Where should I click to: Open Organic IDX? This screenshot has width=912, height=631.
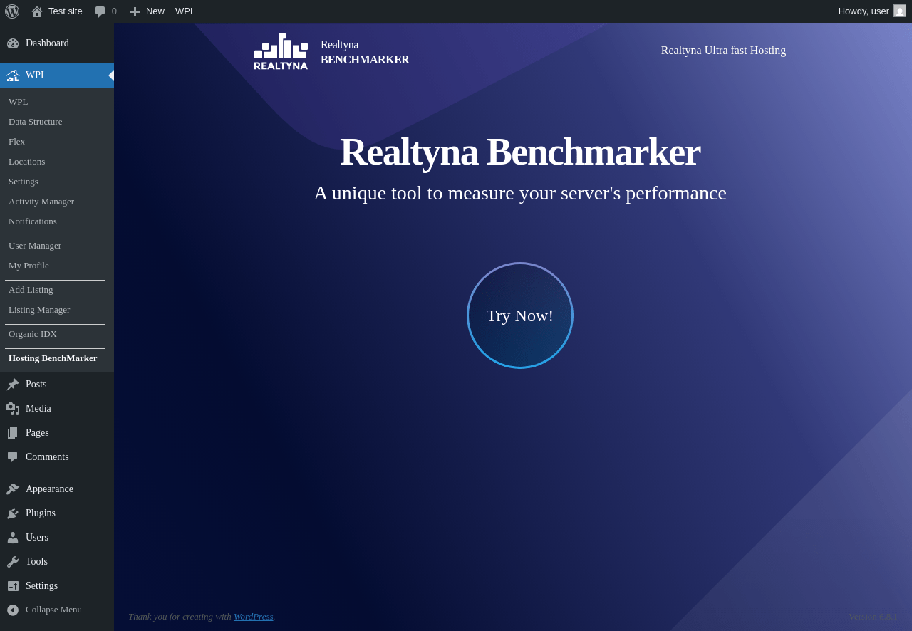point(33,334)
